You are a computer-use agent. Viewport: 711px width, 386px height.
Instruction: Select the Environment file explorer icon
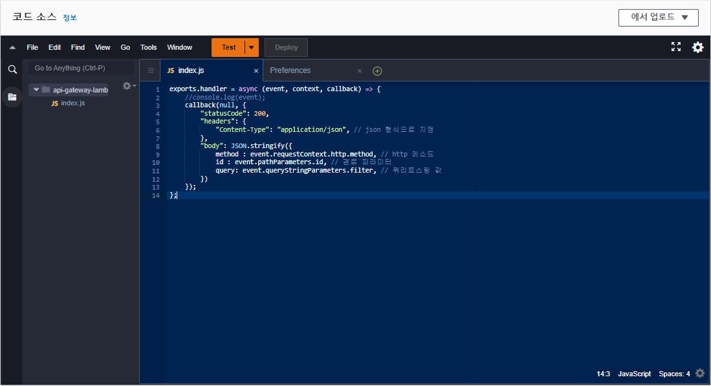tap(12, 96)
